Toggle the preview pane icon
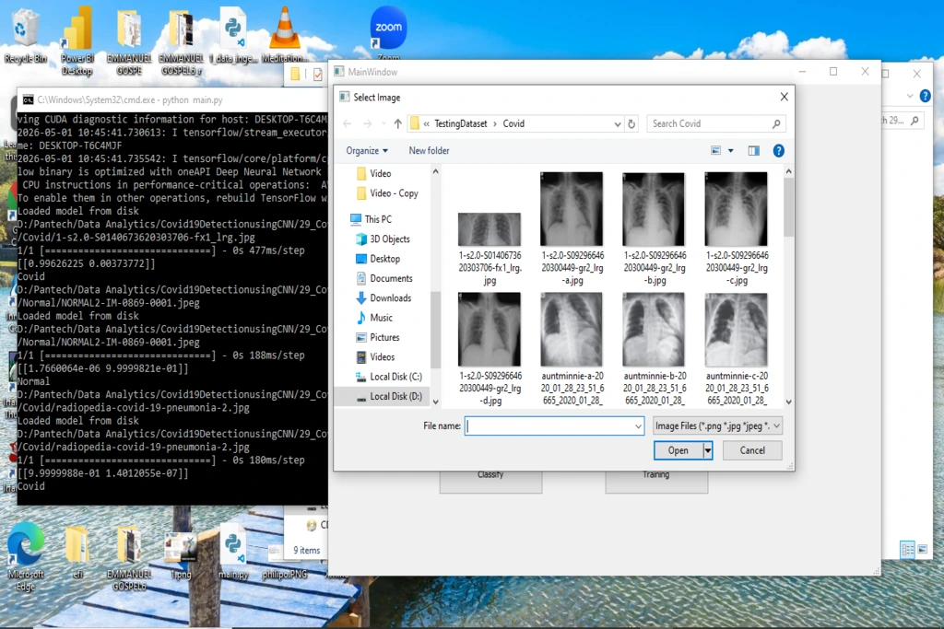944x629 pixels. pos(754,151)
